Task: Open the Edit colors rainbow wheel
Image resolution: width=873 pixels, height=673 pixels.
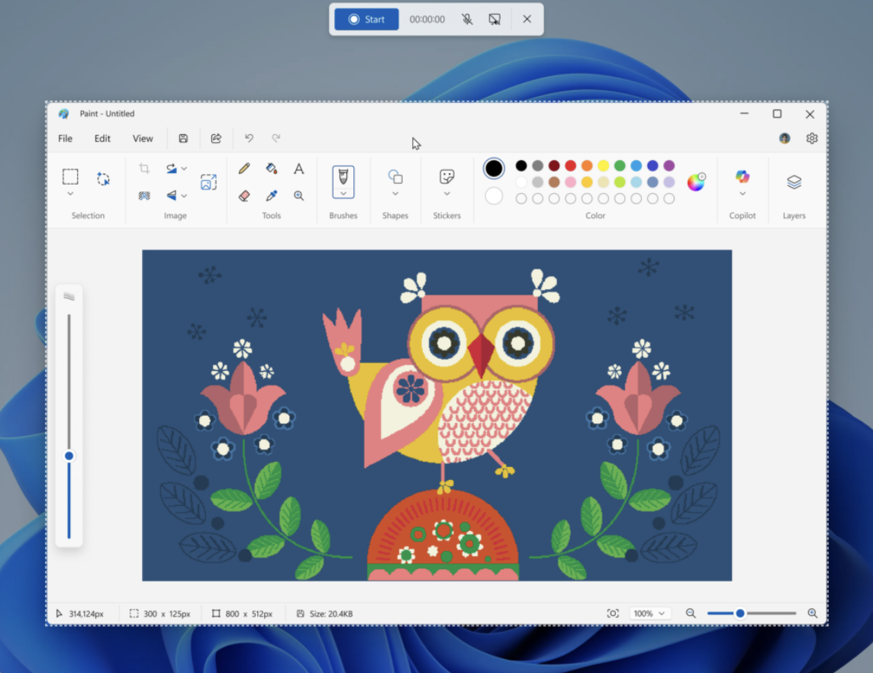Action: pyautogui.click(x=696, y=182)
